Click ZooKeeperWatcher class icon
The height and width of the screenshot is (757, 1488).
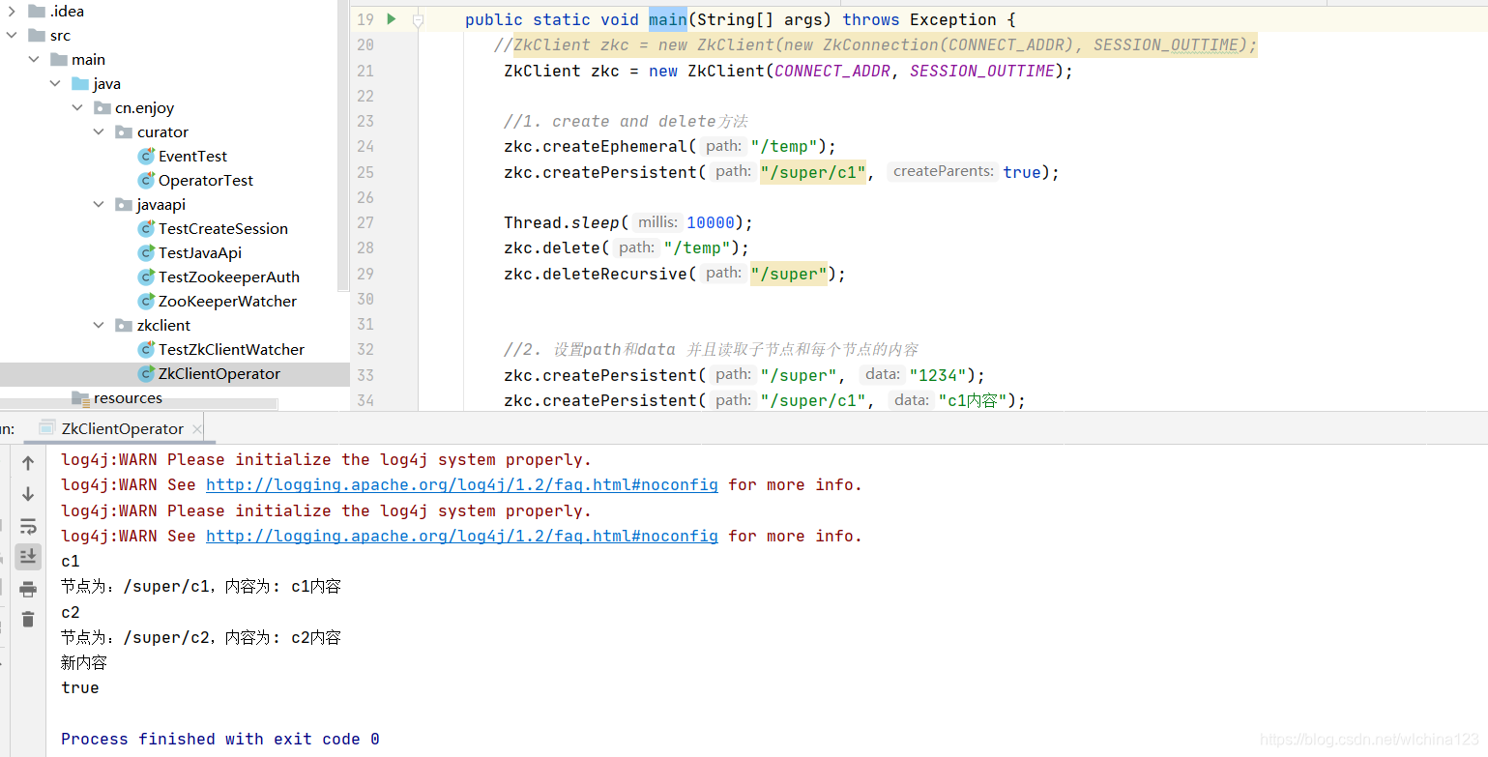pos(146,301)
